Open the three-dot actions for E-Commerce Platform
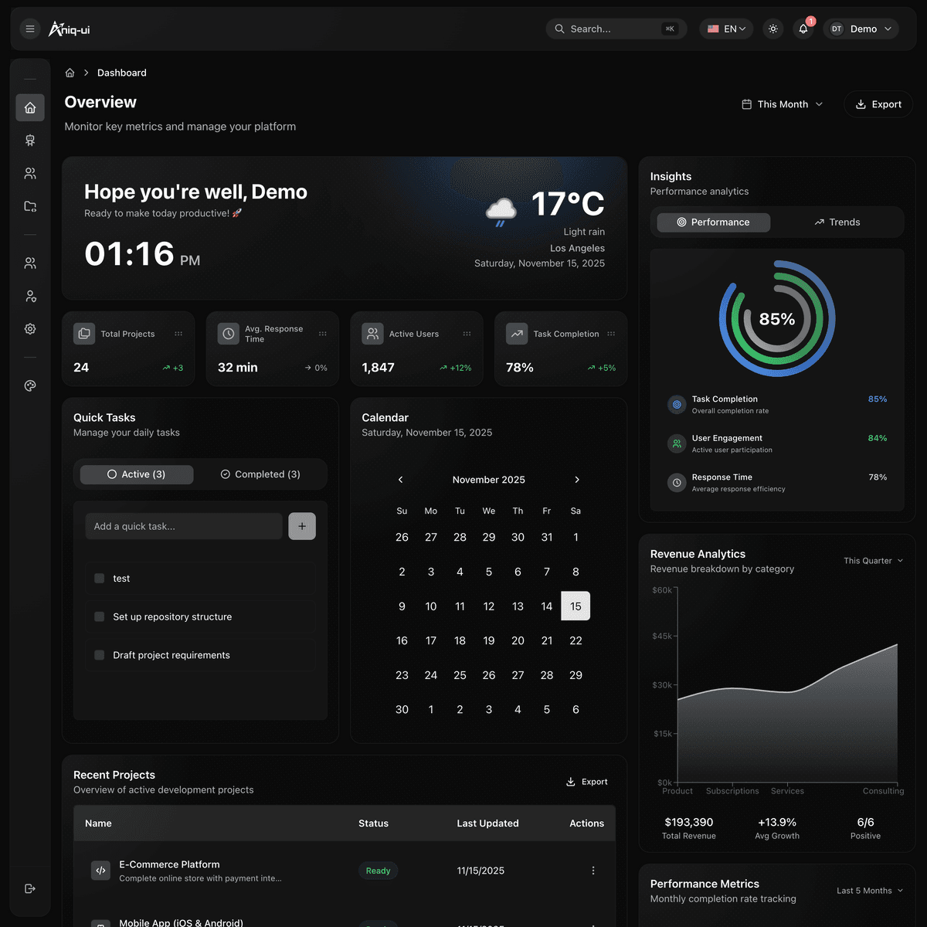927x927 pixels. point(593,871)
